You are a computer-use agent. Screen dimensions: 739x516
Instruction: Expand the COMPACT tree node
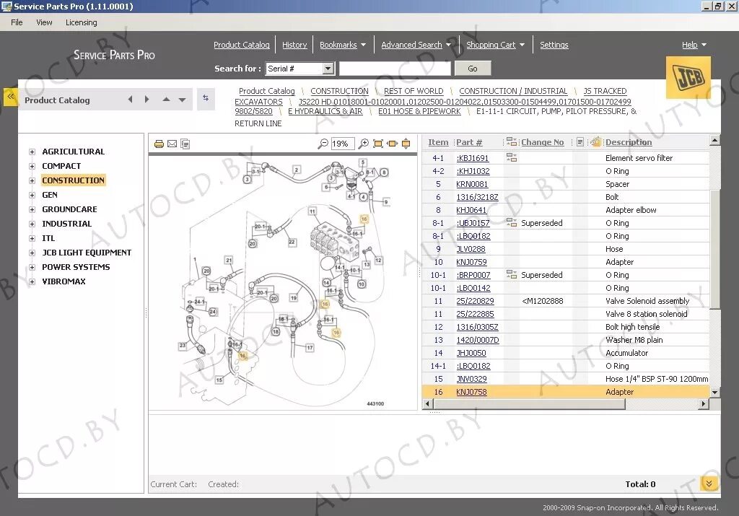(32, 166)
